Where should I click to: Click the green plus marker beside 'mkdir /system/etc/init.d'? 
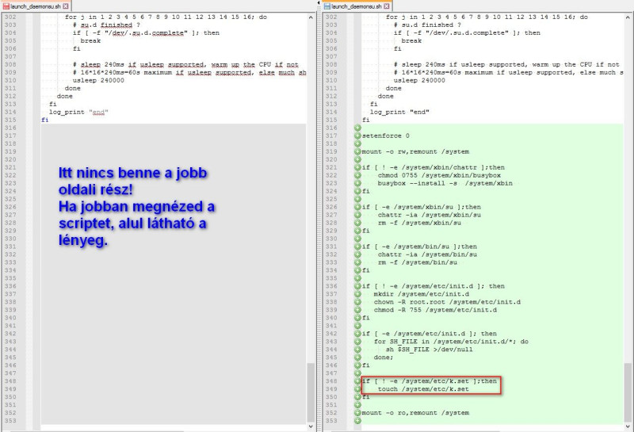pyautogui.click(x=357, y=294)
